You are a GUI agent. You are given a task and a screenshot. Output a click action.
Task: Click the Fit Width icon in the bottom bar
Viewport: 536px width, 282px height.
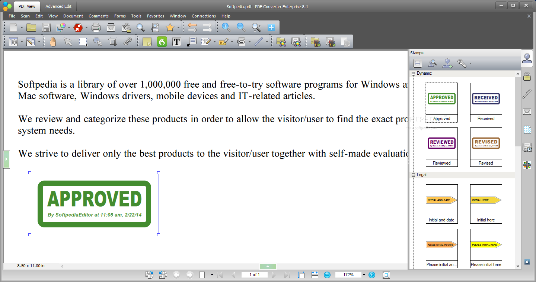click(x=315, y=275)
